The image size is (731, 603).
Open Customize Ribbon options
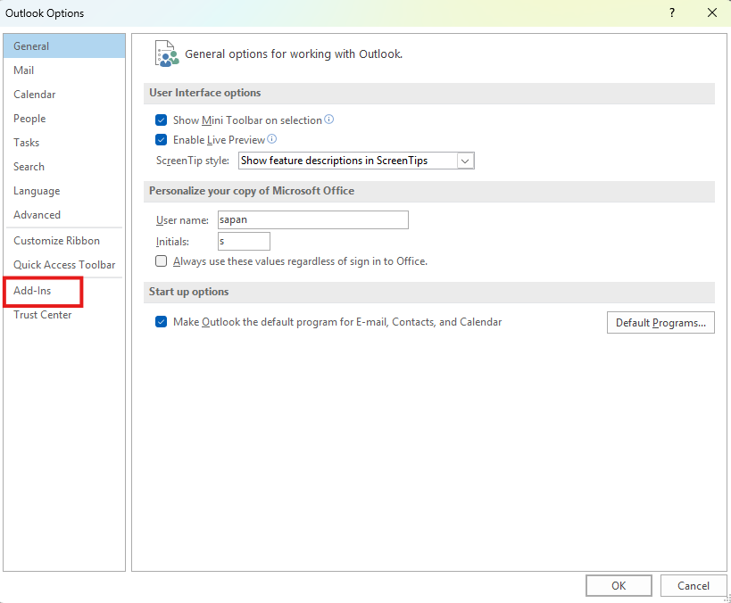tap(56, 241)
